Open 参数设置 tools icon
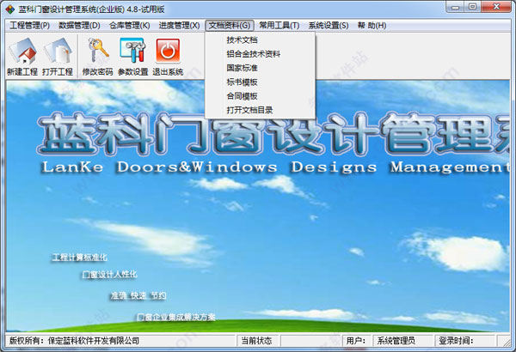 133,51
